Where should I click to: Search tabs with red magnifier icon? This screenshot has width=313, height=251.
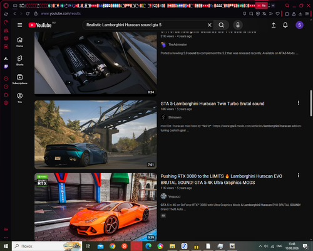[x=287, y=6]
